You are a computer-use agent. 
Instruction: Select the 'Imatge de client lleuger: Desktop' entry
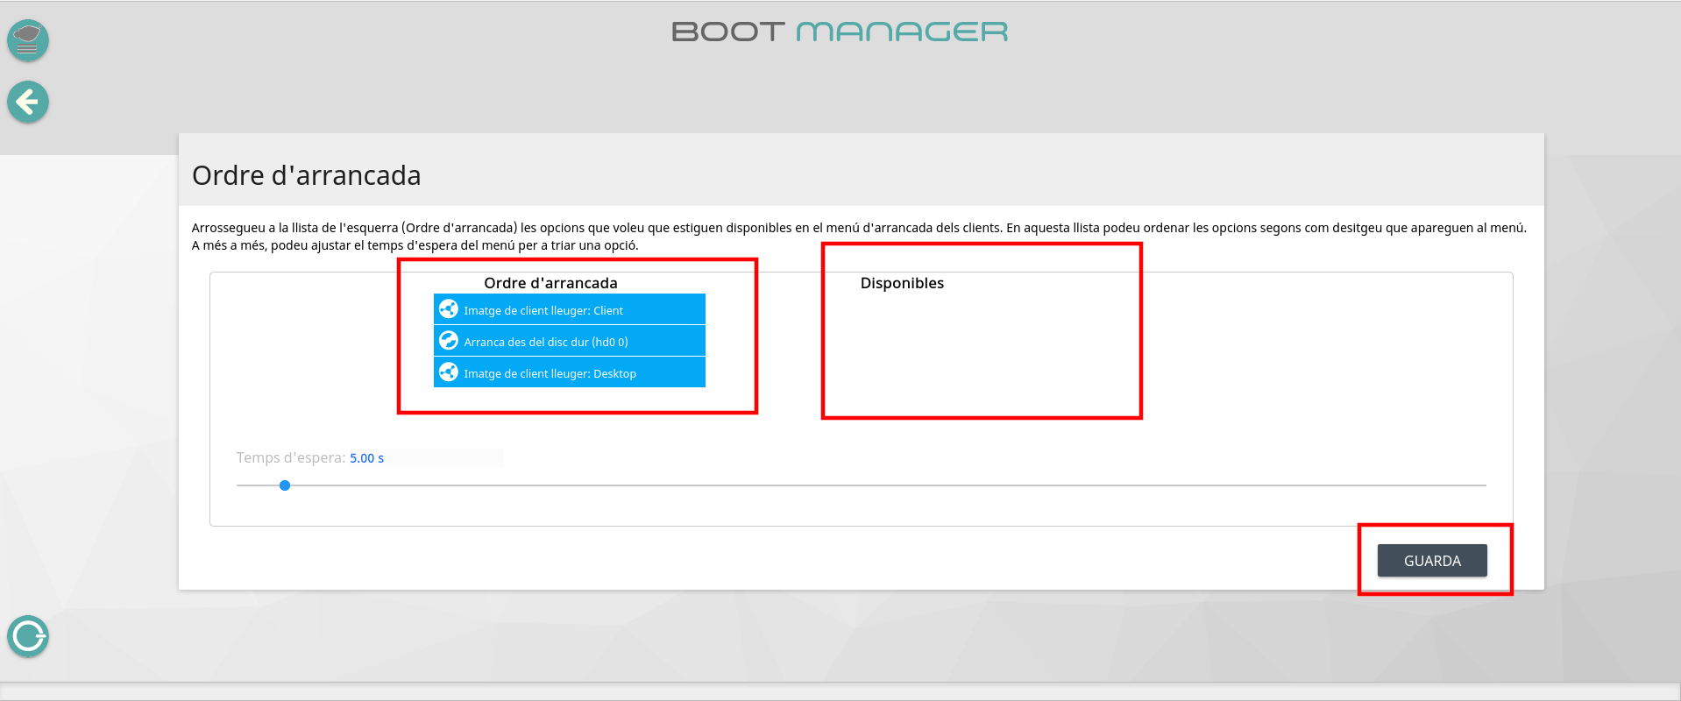tap(550, 373)
